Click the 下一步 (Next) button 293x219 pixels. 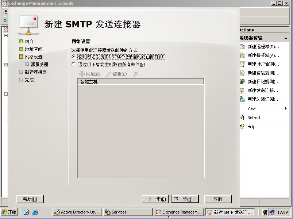[185, 199]
